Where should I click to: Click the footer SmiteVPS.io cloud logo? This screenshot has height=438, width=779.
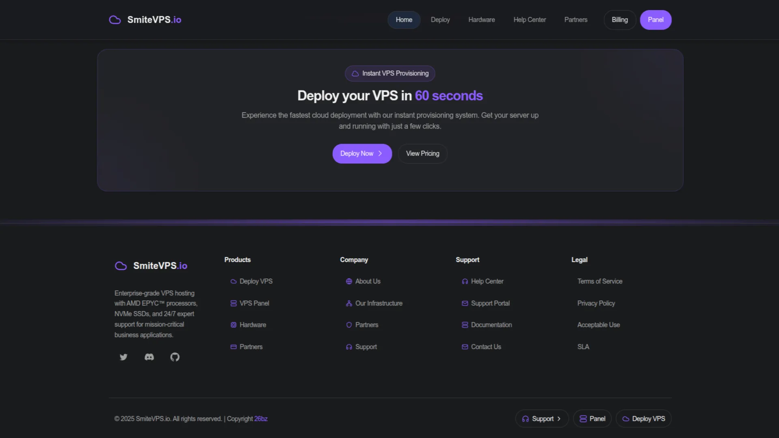(121, 266)
